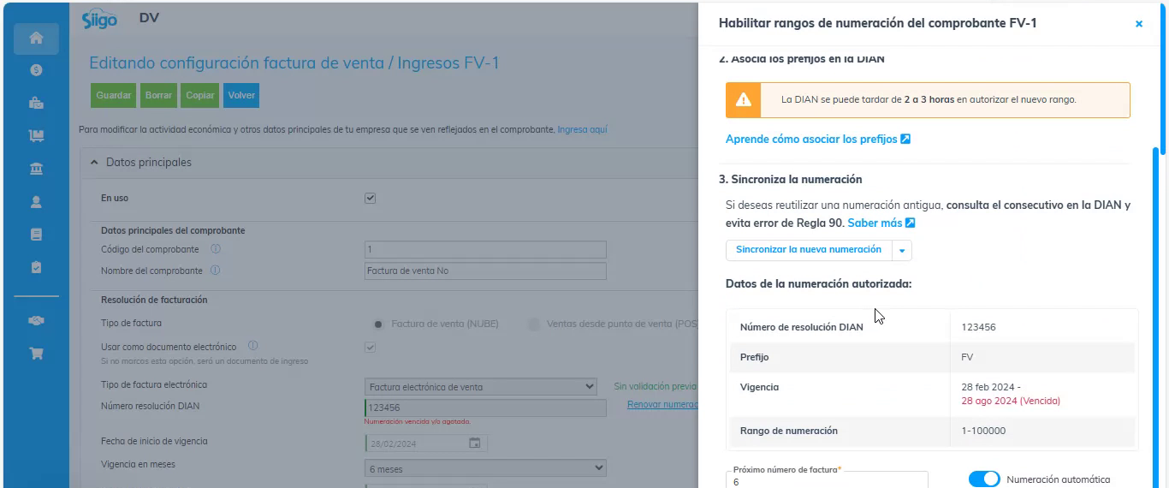Open the bank building icon in sidebar
The height and width of the screenshot is (488, 1169).
(x=36, y=169)
